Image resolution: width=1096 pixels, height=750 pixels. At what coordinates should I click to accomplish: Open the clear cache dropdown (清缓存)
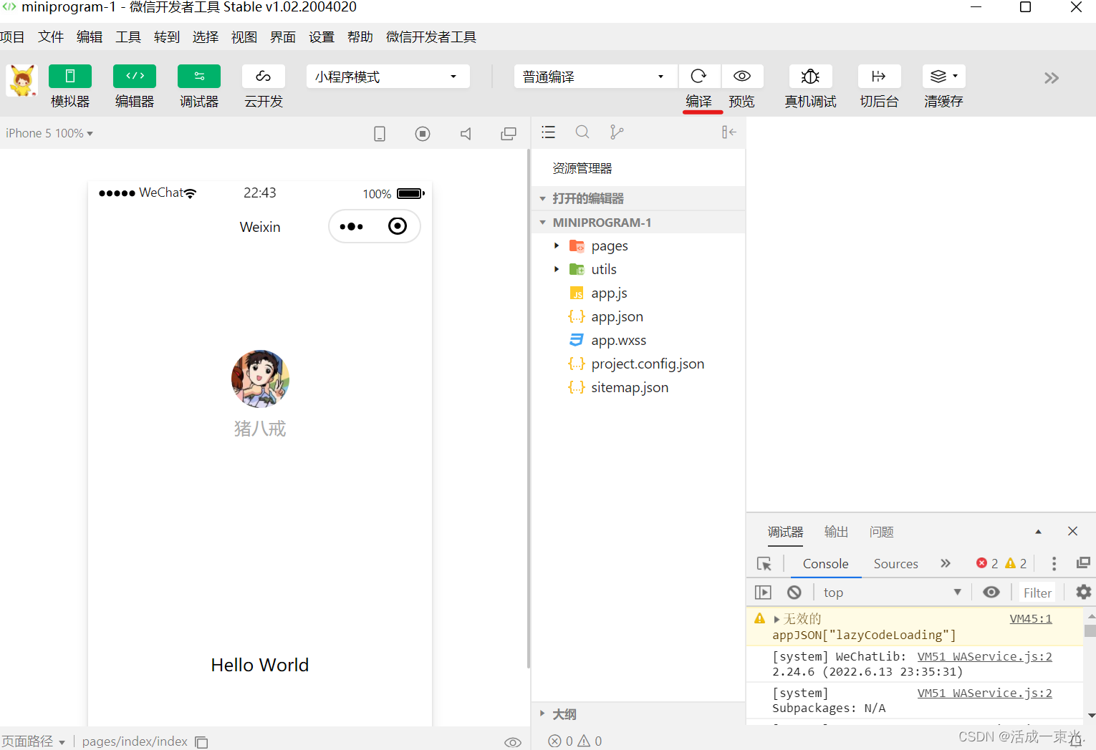944,76
